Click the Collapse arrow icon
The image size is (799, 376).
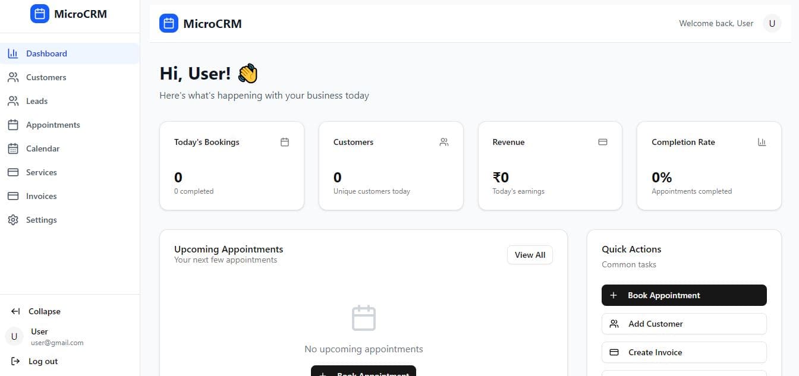coord(15,311)
